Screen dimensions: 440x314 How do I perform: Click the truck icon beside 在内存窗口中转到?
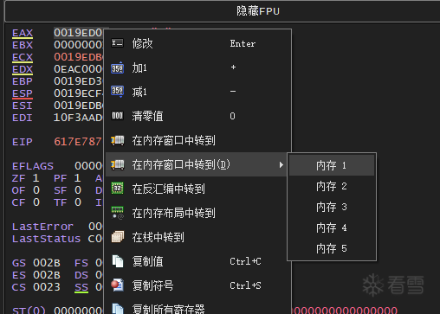tap(118, 141)
